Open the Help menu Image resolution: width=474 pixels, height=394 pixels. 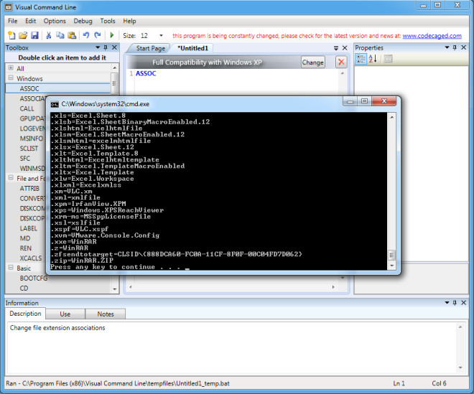pyautogui.click(x=129, y=21)
